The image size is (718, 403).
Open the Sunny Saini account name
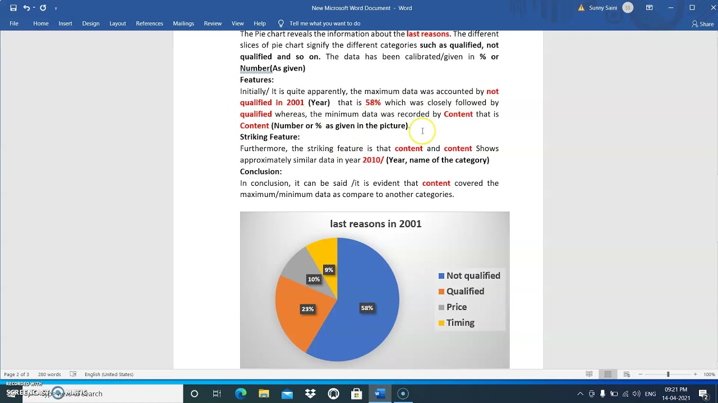(604, 8)
